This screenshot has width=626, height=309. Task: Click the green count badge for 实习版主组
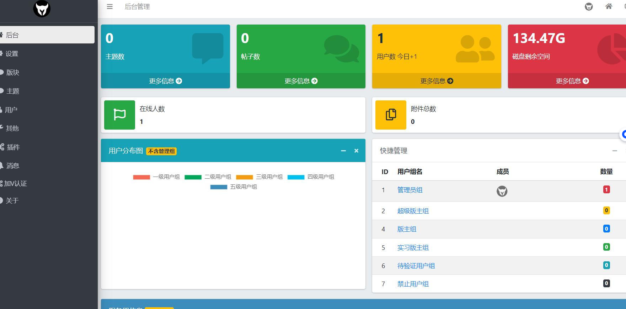tap(606, 247)
